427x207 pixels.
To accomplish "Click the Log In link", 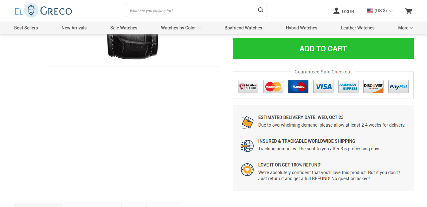I will click(x=348, y=11).
